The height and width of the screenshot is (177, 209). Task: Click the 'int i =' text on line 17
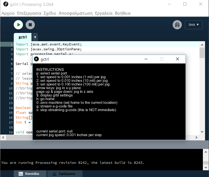pyautogui.click(x=23, y=122)
